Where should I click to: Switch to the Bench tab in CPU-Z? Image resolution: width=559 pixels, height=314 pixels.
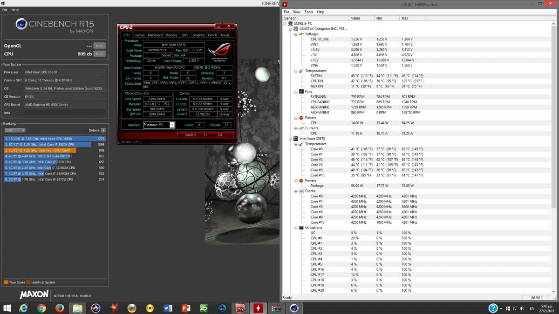[x=212, y=35]
